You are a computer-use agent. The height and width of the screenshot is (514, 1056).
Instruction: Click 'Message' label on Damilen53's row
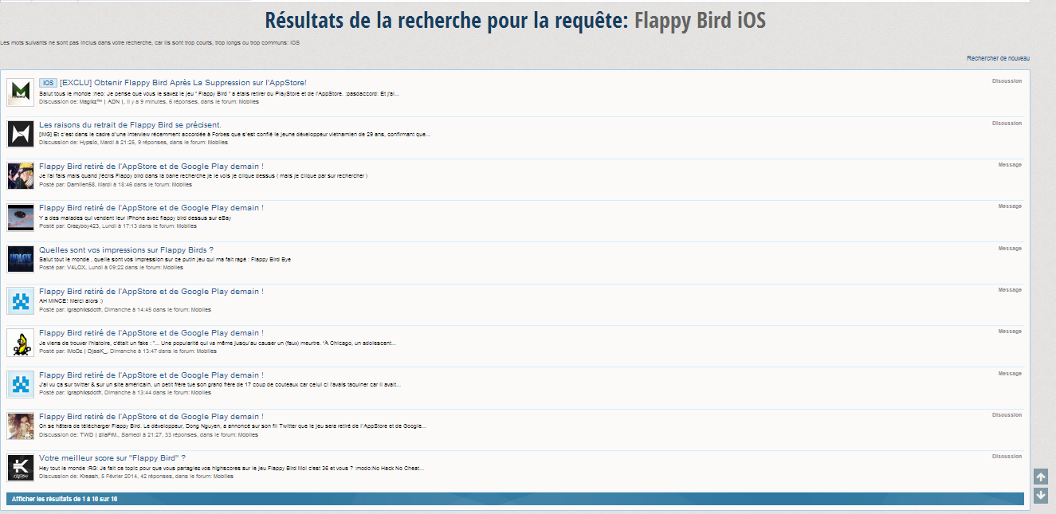(1010, 164)
